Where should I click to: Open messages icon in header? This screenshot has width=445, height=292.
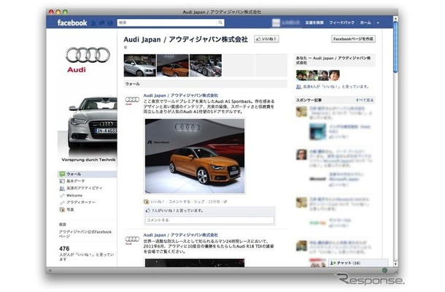101,23
